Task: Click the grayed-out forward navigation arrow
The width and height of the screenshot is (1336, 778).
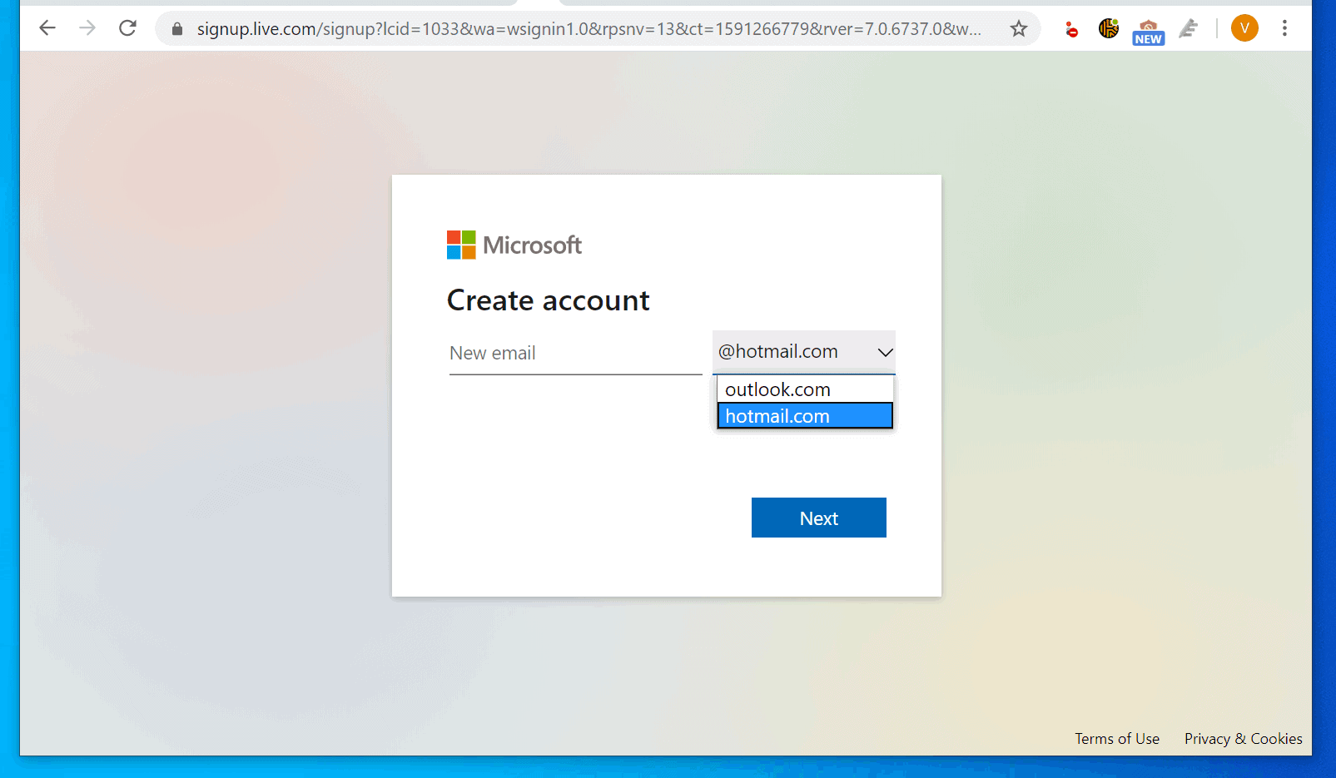Action: point(87,27)
